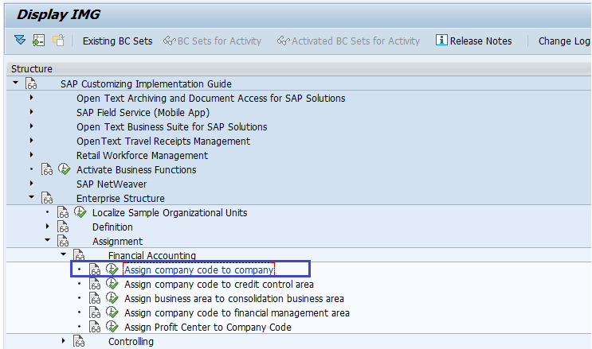
Task: Expand SAP NetWeaver node
Action: [31, 184]
